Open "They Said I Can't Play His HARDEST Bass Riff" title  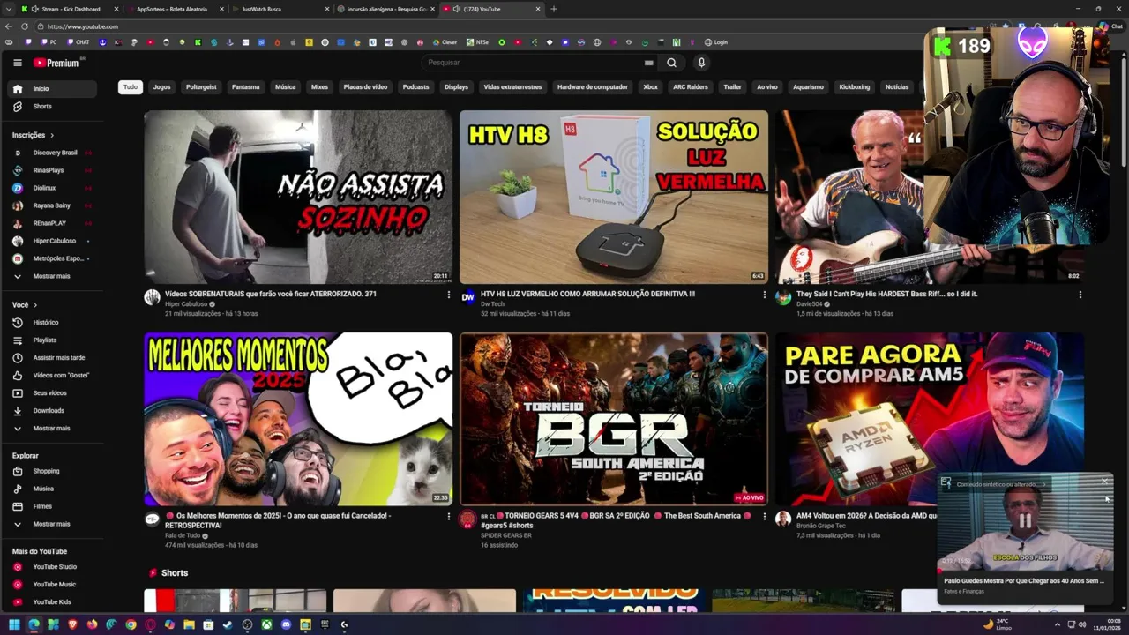tap(886, 294)
